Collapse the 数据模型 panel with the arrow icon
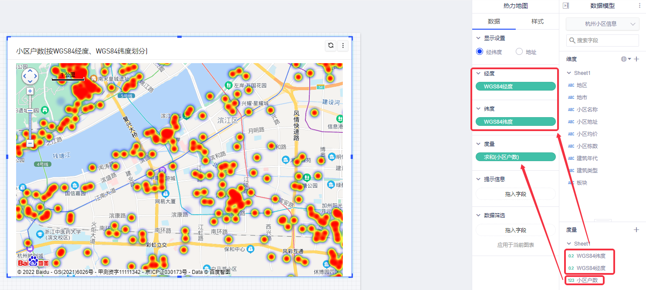646x290 pixels. point(566,6)
